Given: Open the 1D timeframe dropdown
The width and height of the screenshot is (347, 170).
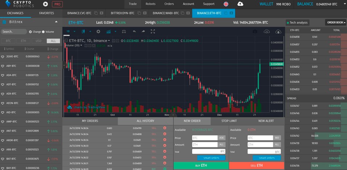Looking at the screenshot, I should point(74,32).
